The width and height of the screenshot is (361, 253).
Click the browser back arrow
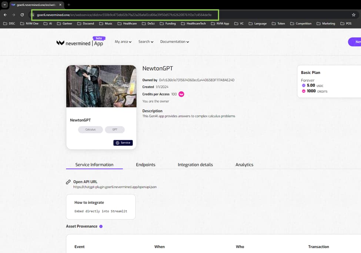(x=5, y=15)
